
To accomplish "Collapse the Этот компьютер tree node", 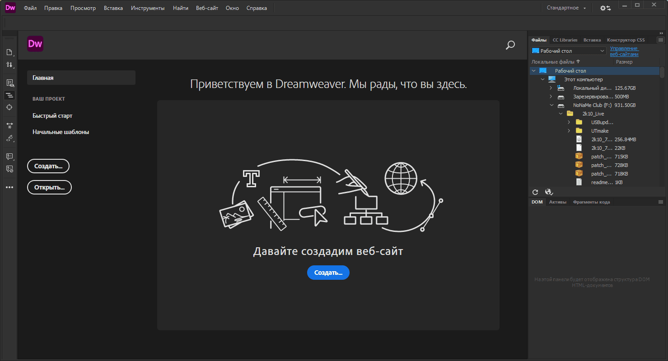I will tap(543, 79).
